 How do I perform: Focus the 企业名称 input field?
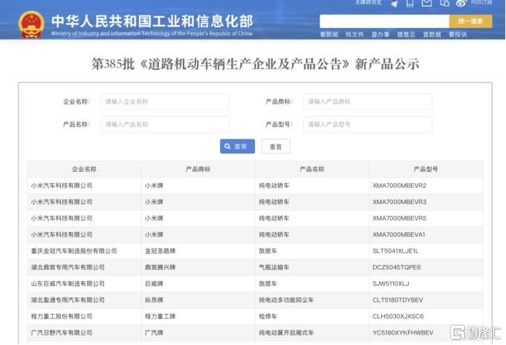[x=165, y=102]
